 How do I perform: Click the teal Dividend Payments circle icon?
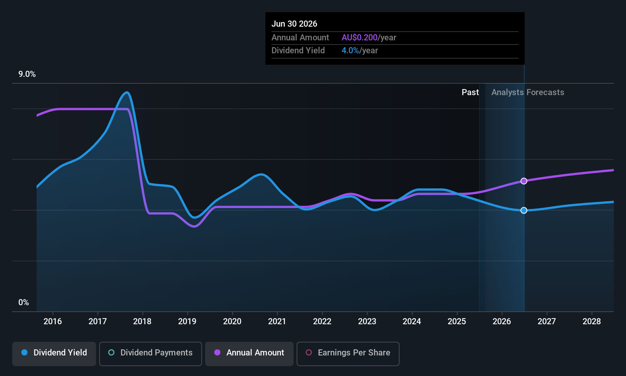coord(111,352)
